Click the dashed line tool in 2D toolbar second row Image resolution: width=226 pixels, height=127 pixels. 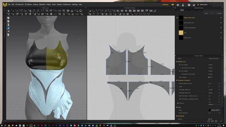141,14
